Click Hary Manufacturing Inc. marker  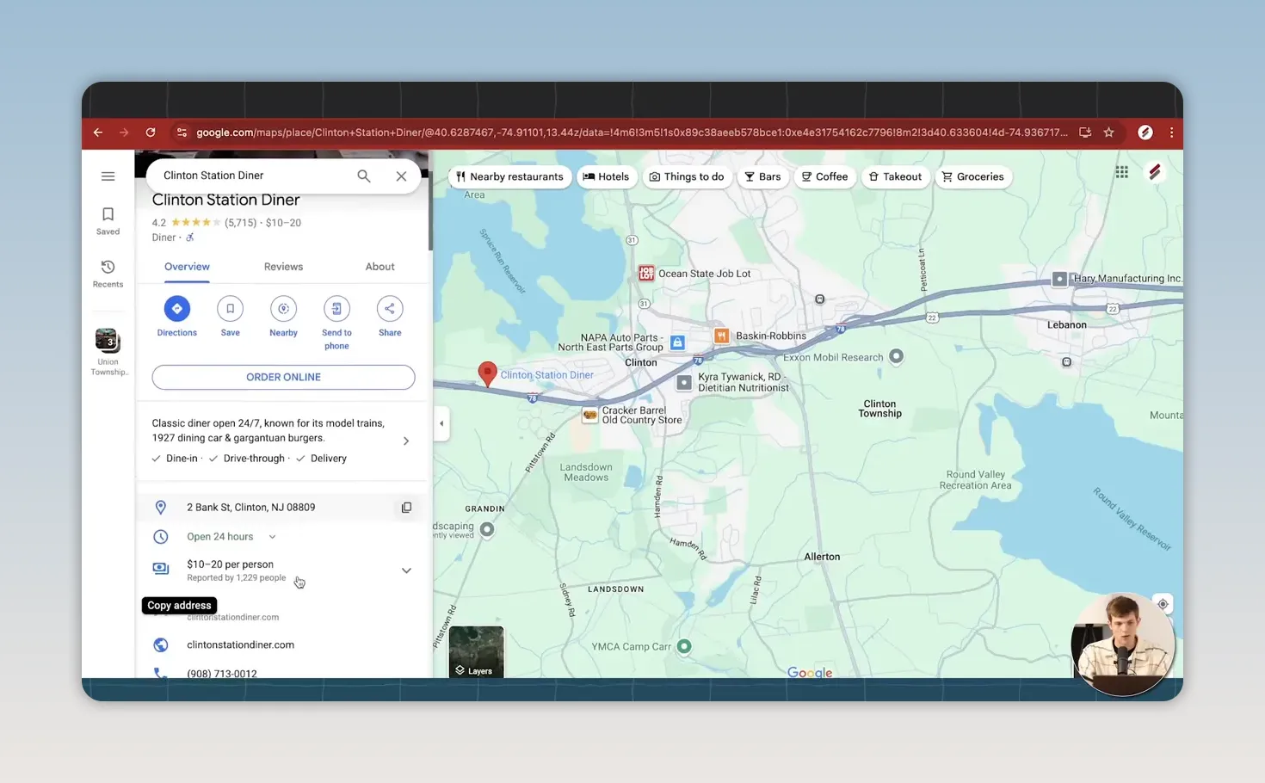click(x=1059, y=279)
